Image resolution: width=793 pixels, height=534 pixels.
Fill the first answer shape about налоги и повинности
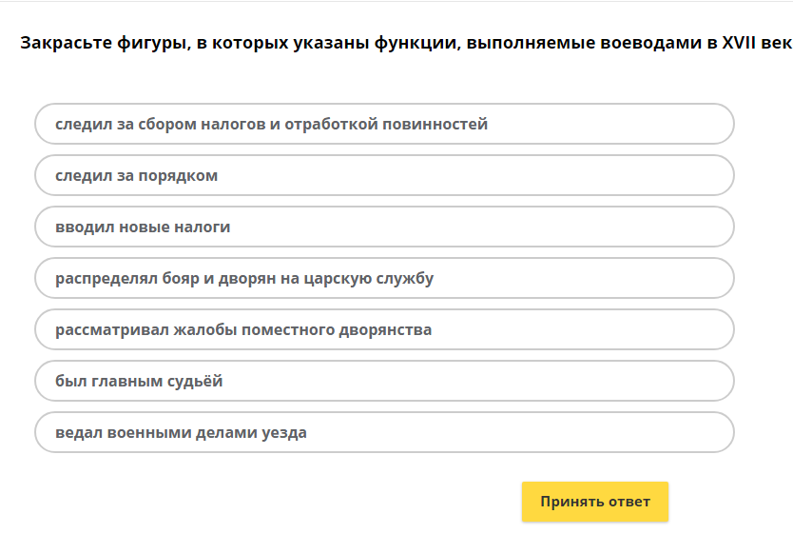click(x=384, y=124)
